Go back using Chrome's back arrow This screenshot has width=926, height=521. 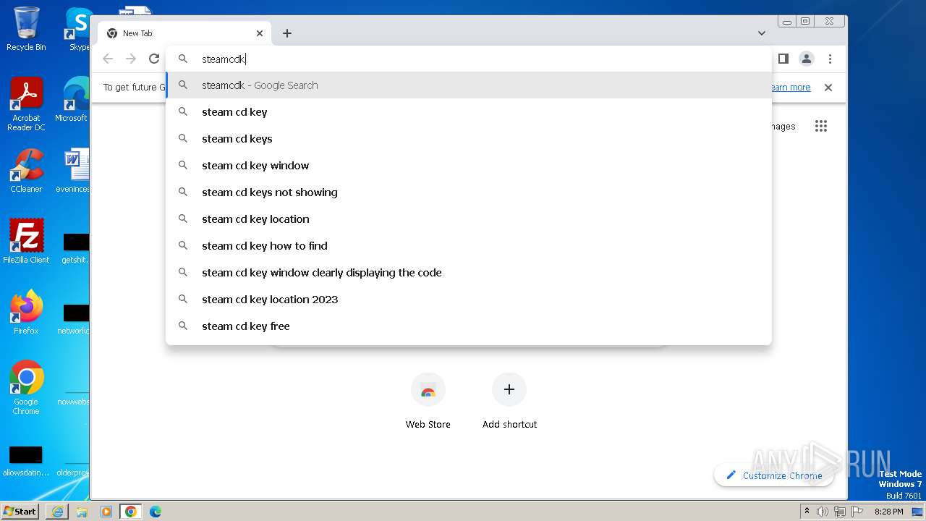(108, 59)
